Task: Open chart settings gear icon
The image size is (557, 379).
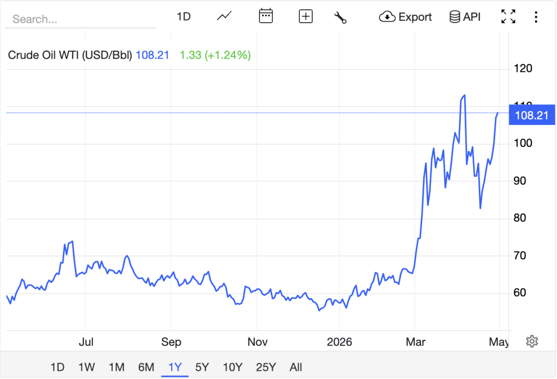Action: 532,341
